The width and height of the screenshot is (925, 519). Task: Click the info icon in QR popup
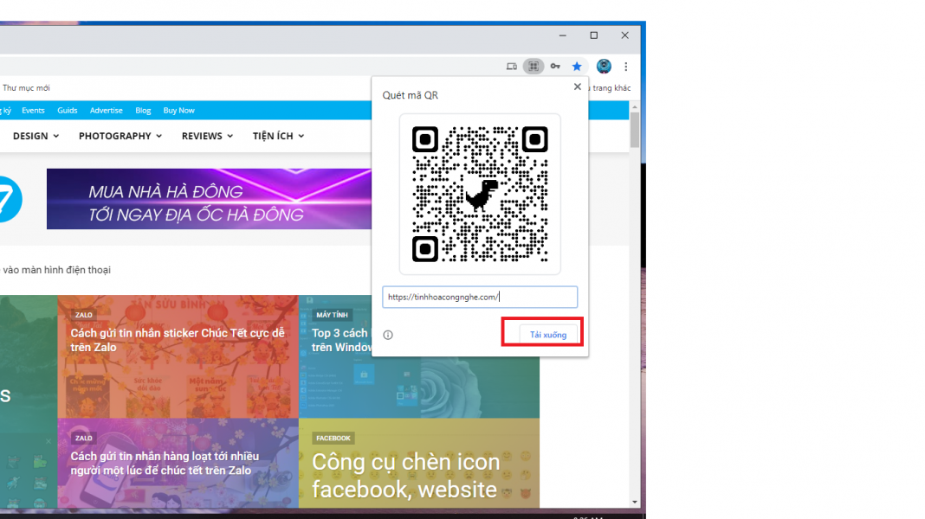tap(388, 335)
